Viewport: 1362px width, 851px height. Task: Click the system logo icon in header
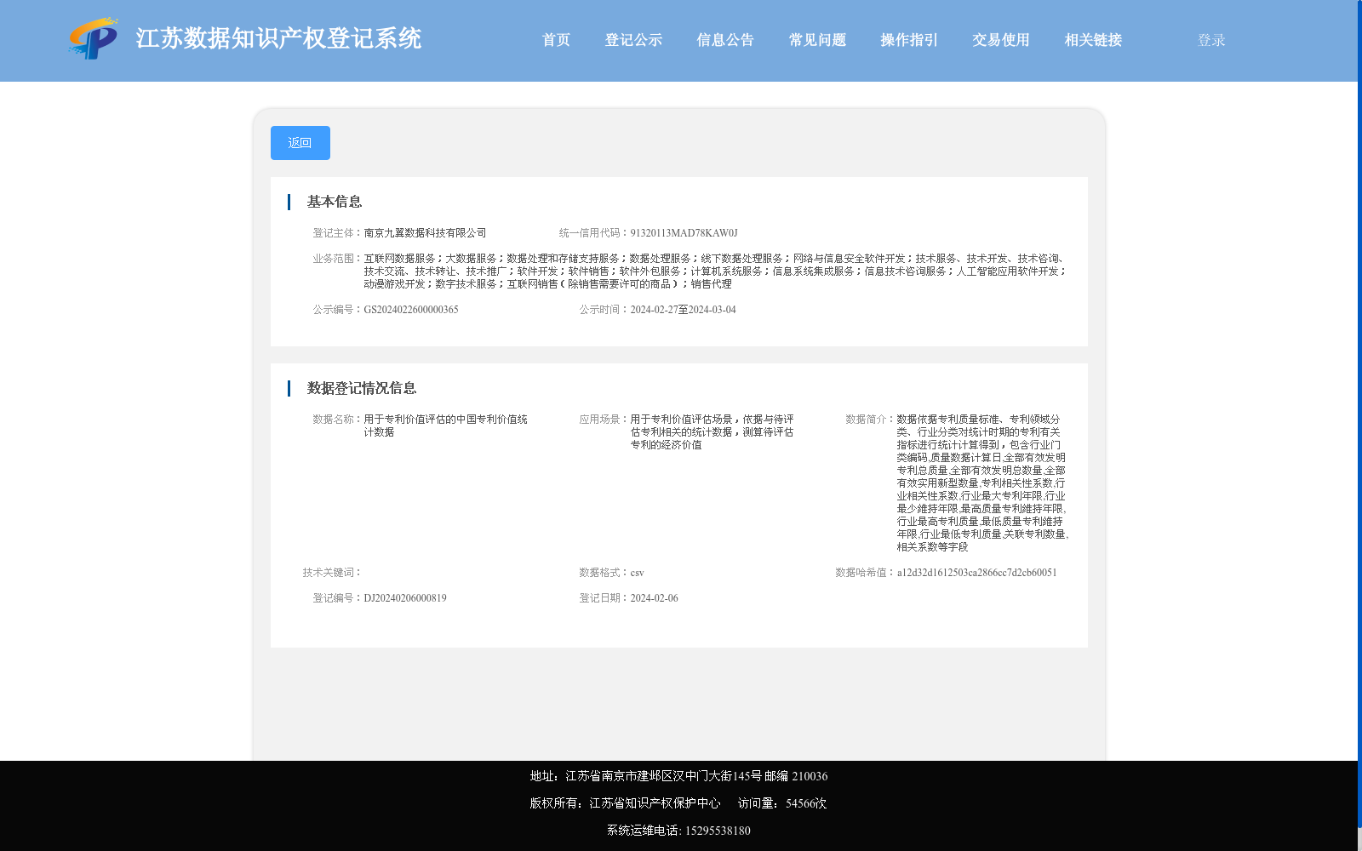click(94, 38)
